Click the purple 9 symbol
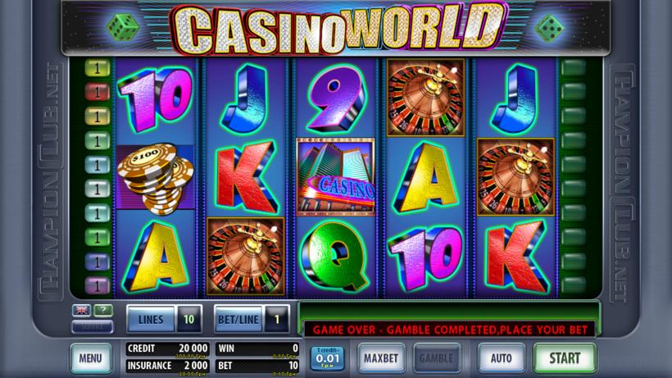This screenshot has width=672, height=378. coord(335,98)
